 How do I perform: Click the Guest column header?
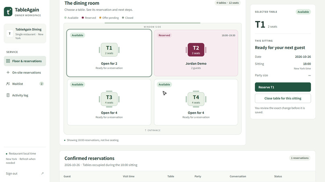coord(67,176)
